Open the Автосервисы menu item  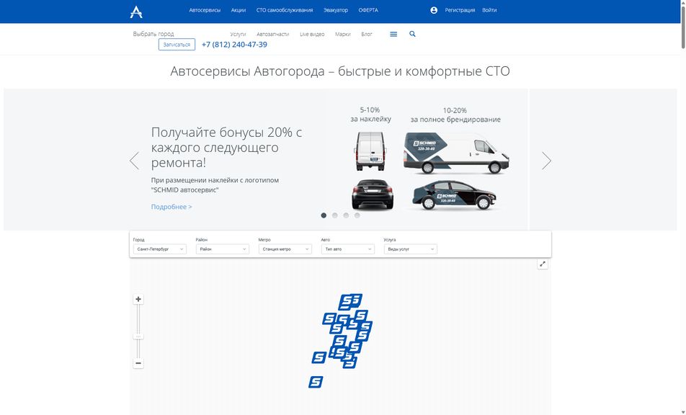(205, 10)
